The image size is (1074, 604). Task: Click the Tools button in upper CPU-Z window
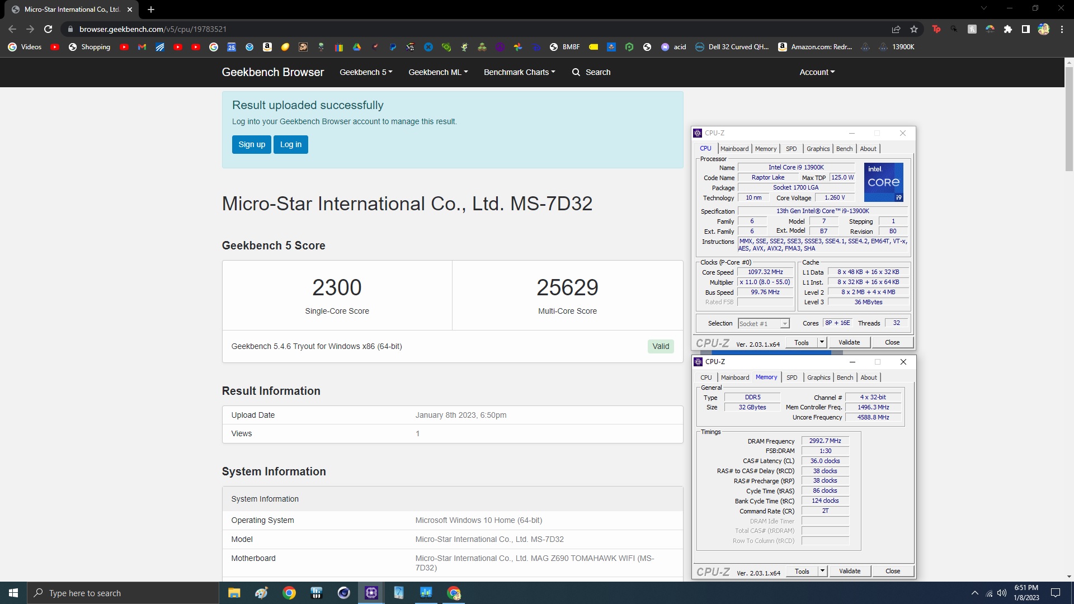point(801,342)
